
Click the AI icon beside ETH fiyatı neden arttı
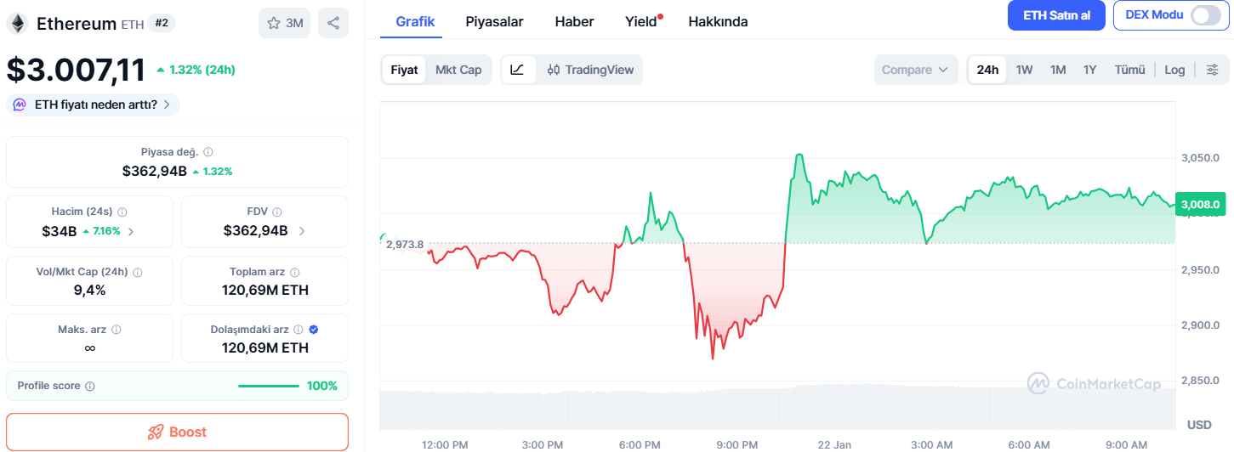tap(20, 105)
